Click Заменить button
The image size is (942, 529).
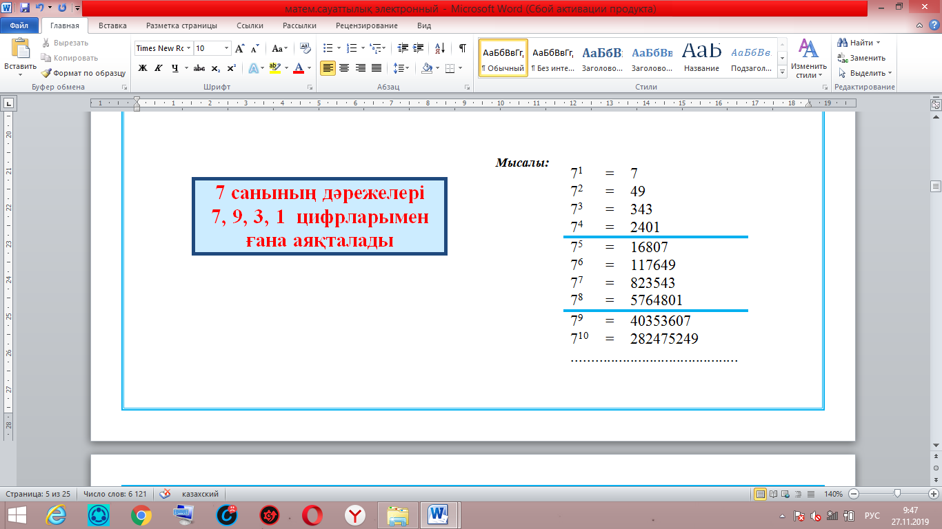tap(862, 58)
